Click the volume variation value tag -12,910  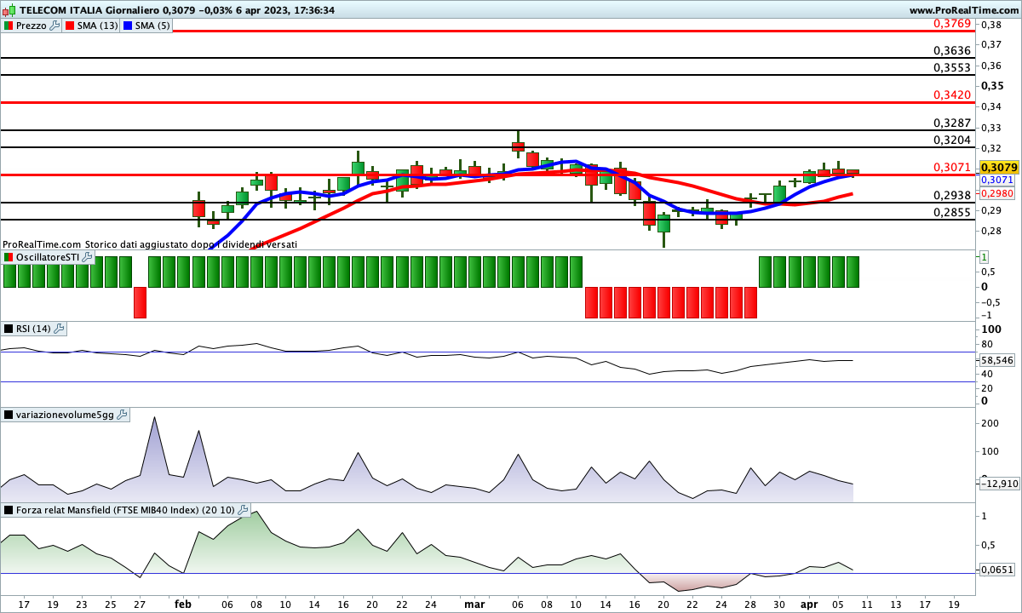click(1000, 484)
